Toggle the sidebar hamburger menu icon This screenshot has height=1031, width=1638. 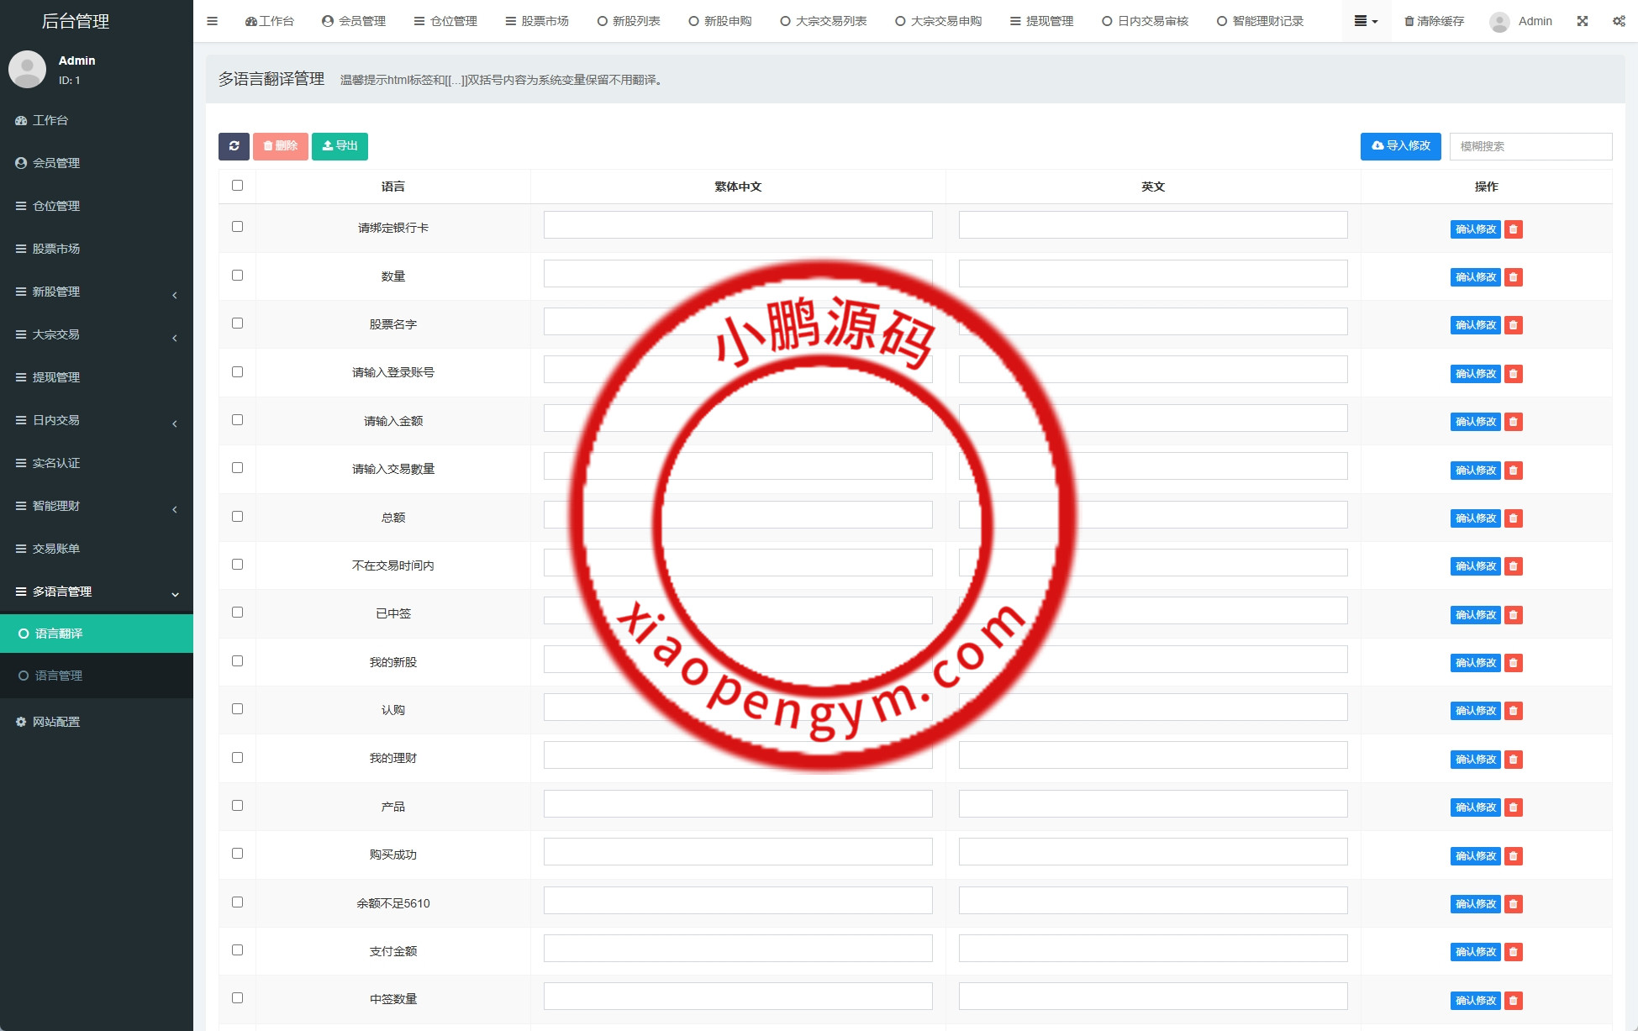(212, 21)
